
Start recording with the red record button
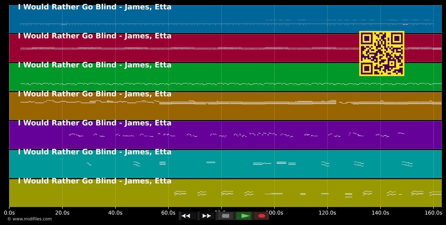pyautogui.click(x=262, y=216)
